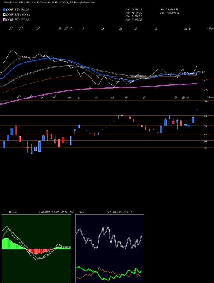Click the 'Pre C: 98.52' close value
Image resolution: width=214 pixels, height=283 pixels.
click(x=134, y=20)
